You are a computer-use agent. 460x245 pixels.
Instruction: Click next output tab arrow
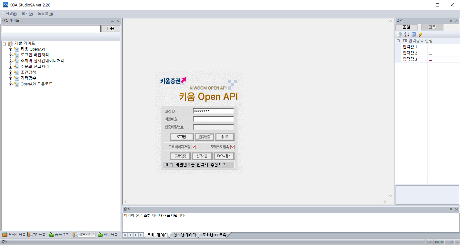136,235
